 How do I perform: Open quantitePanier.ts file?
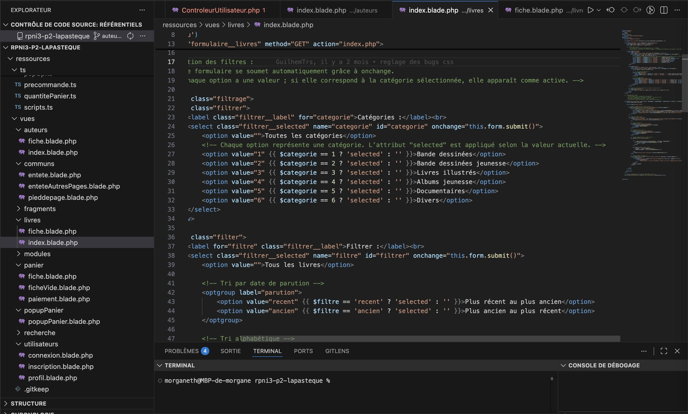pos(50,96)
